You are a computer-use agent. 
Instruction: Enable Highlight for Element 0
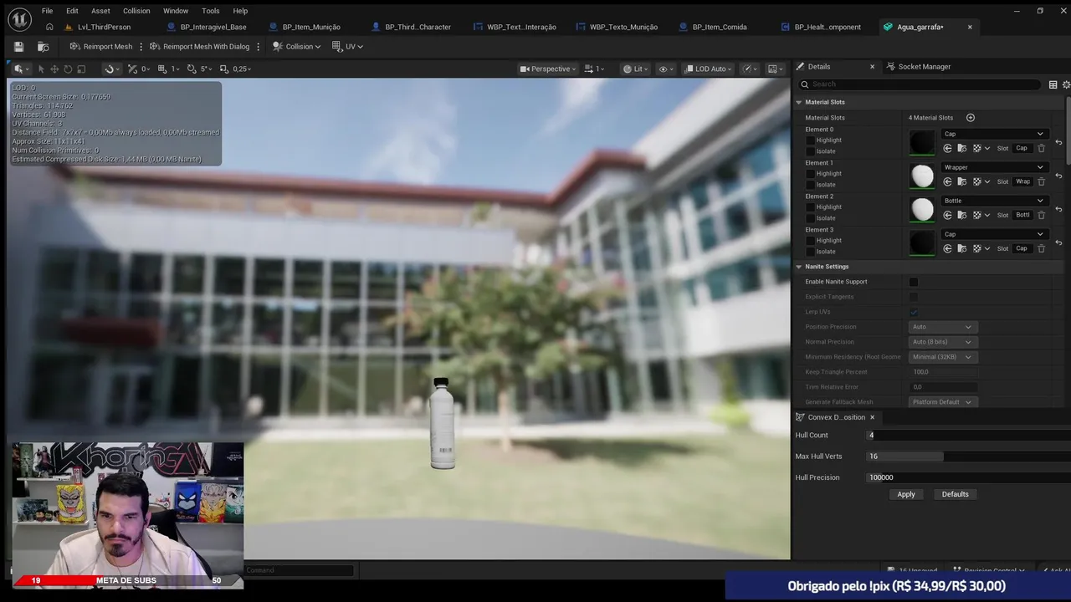(x=810, y=140)
